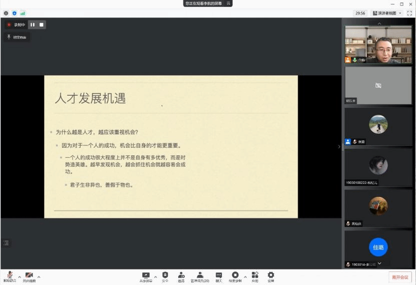Pause the ongoing recording
Image resolution: width=416 pixels, height=285 pixels.
(x=33, y=25)
